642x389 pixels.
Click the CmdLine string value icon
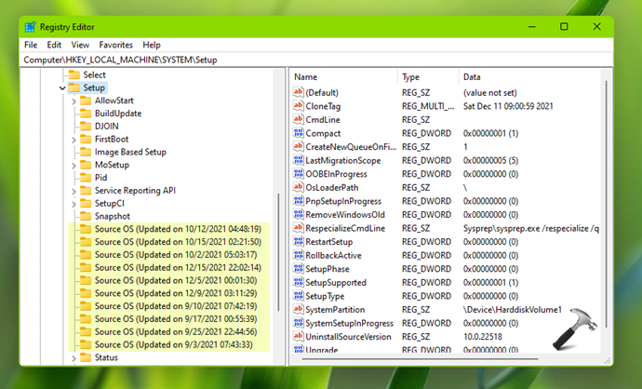click(299, 120)
